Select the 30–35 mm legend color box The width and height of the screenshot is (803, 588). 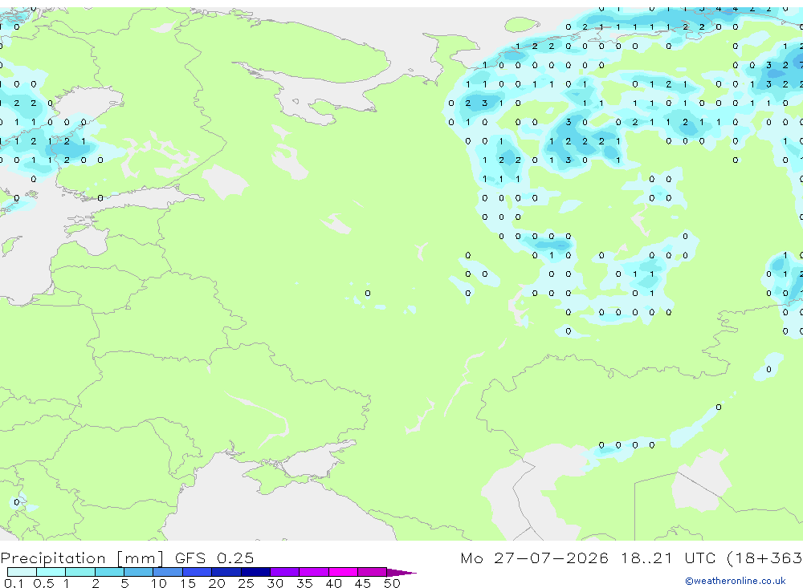pyautogui.click(x=284, y=572)
